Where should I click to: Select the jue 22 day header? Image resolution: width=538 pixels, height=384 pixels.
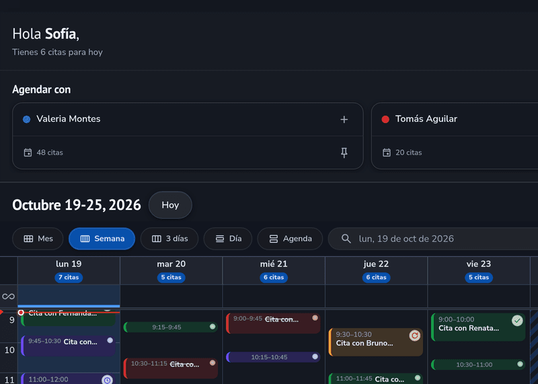click(x=376, y=270)
